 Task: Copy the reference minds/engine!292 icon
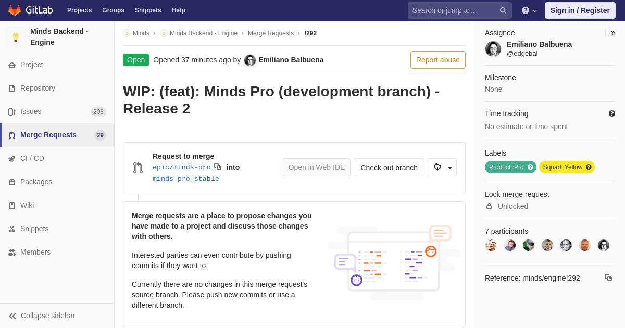click(608, 277)
